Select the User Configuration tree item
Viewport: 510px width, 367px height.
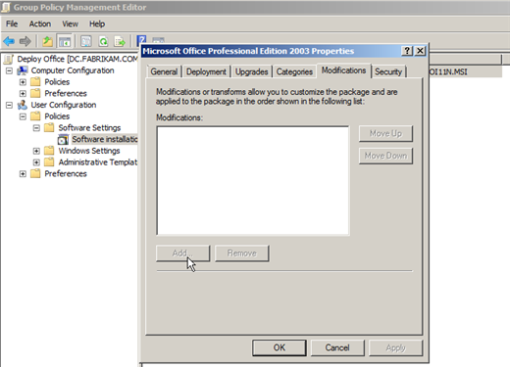click(x=64, y=105)
